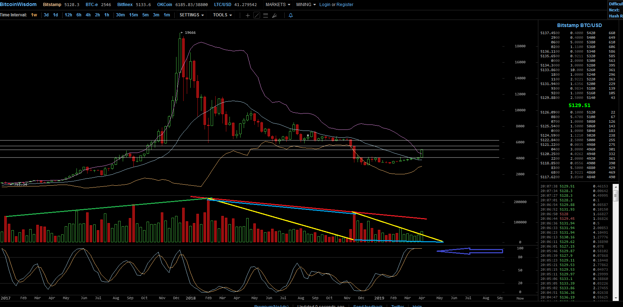Set chart interval to 3m

(156, 15)
